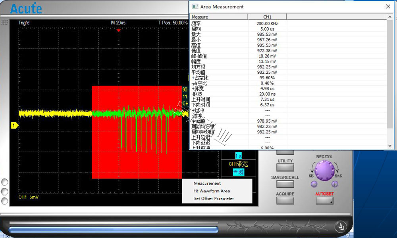Click the 967.26 mV value
Viewport: 397px width, 238px height.
[267, 40]
